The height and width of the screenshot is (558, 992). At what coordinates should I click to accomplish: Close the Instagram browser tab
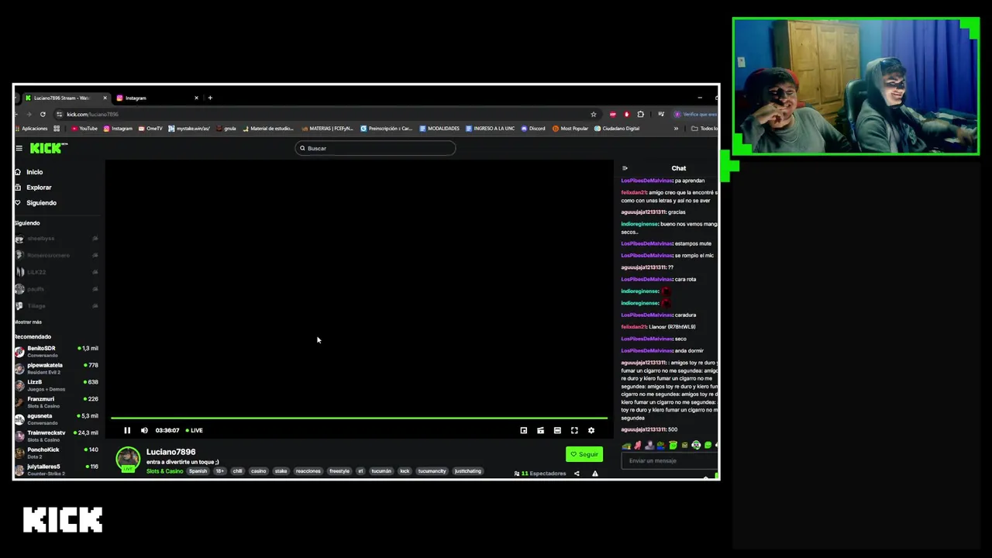pyautogui.click(x=196, y=98)
